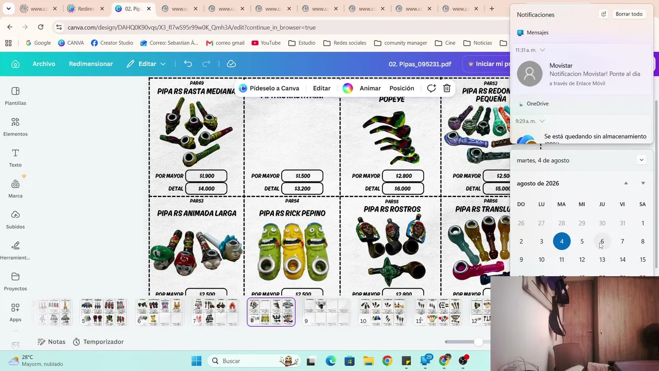Viewport: 659px width, 371px height.
Task: Click Pídeselo a Canva button
Action: [269, 88]
